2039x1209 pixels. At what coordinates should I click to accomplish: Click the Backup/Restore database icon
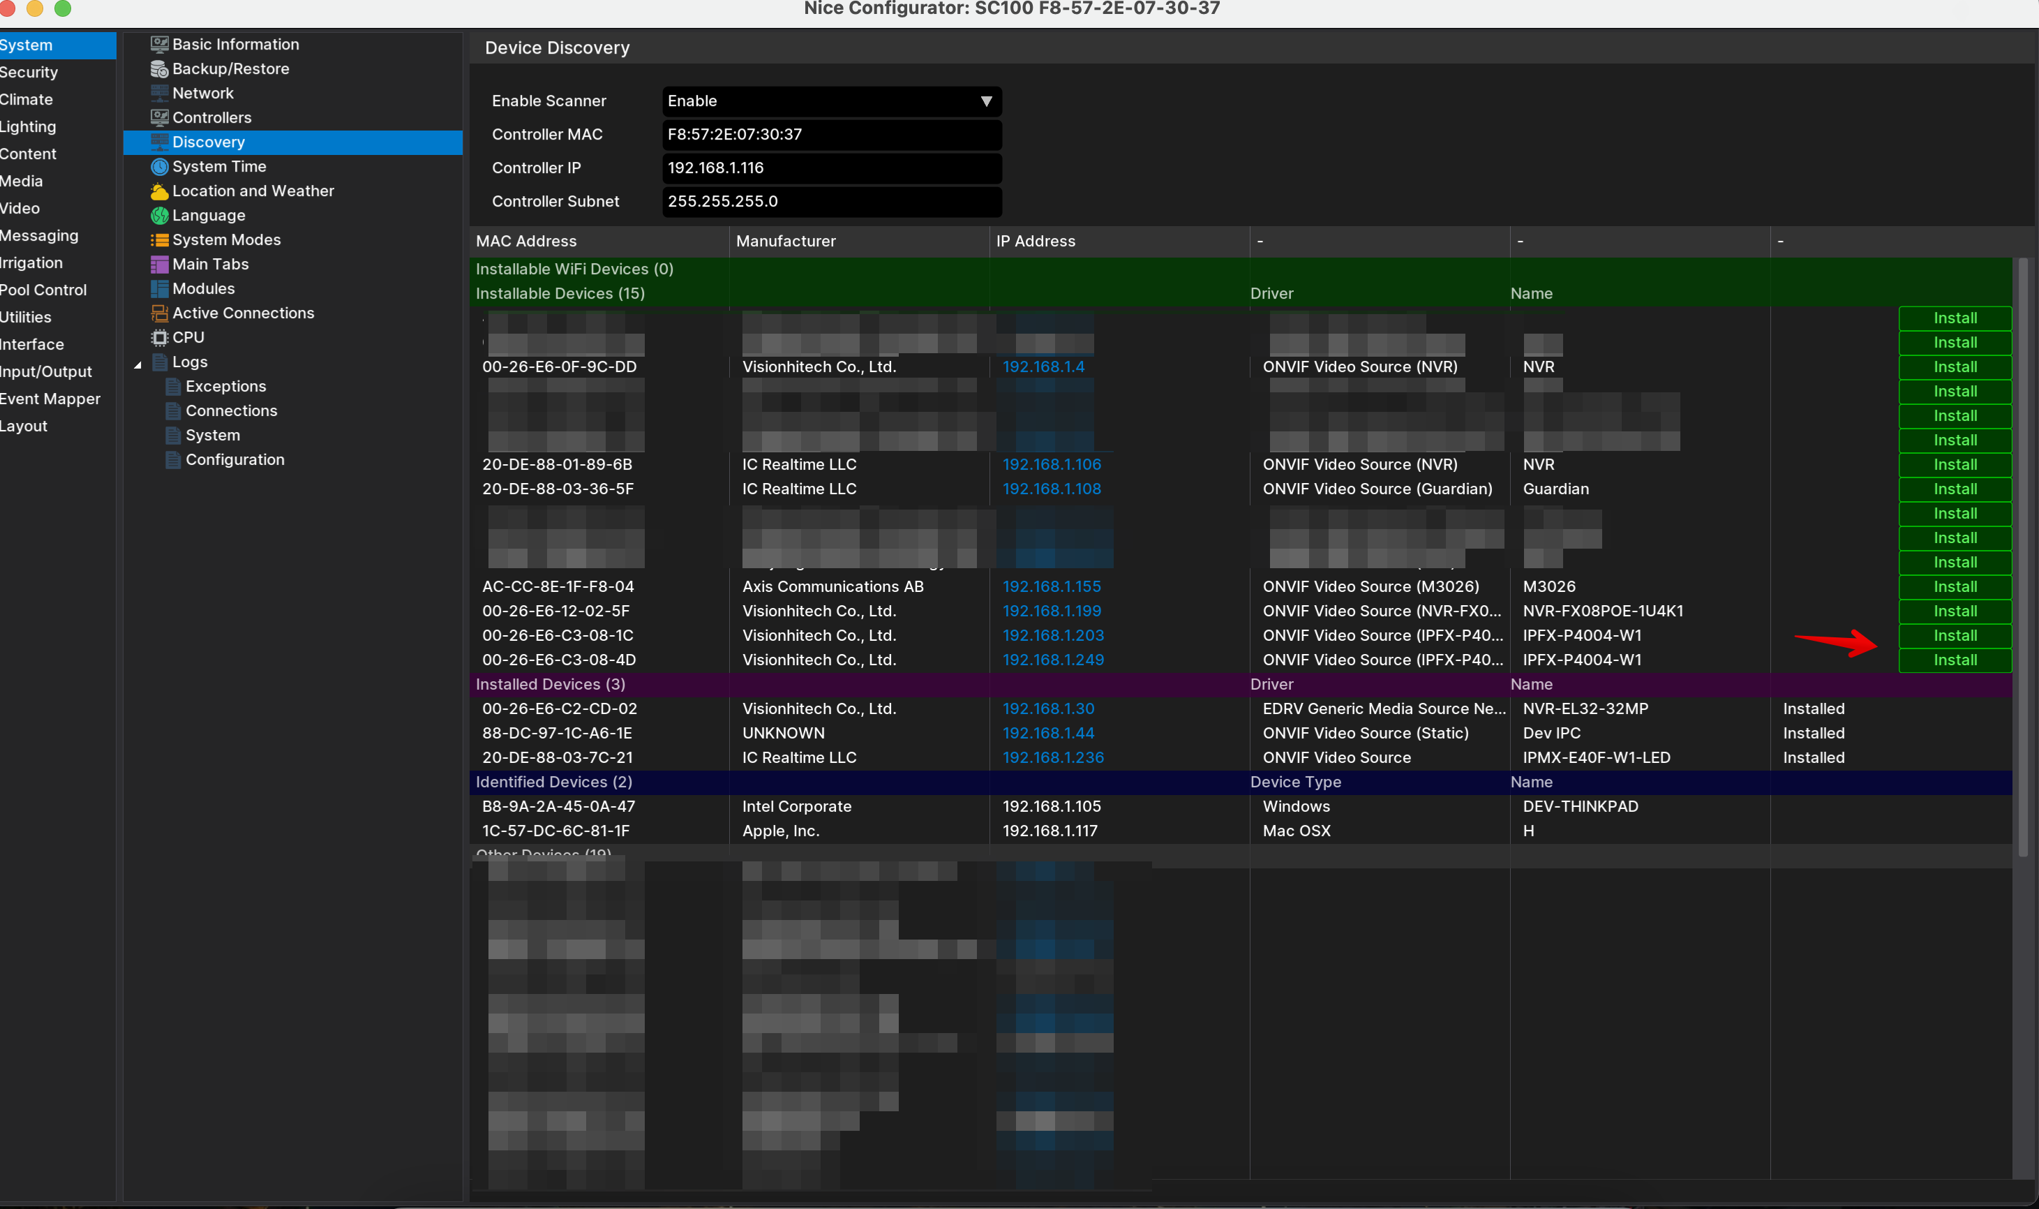160,68
